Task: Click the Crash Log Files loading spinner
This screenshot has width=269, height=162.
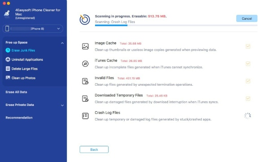Action: (248, 116)
